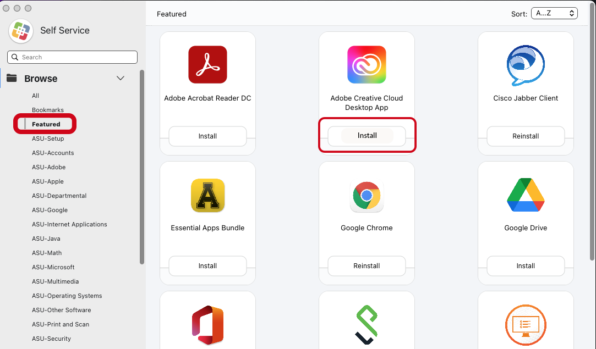Image resolution: width=596 pixels, height=349 pixels.
Task: Open the ASU-Print and Scan category
Action: (61, 324)
